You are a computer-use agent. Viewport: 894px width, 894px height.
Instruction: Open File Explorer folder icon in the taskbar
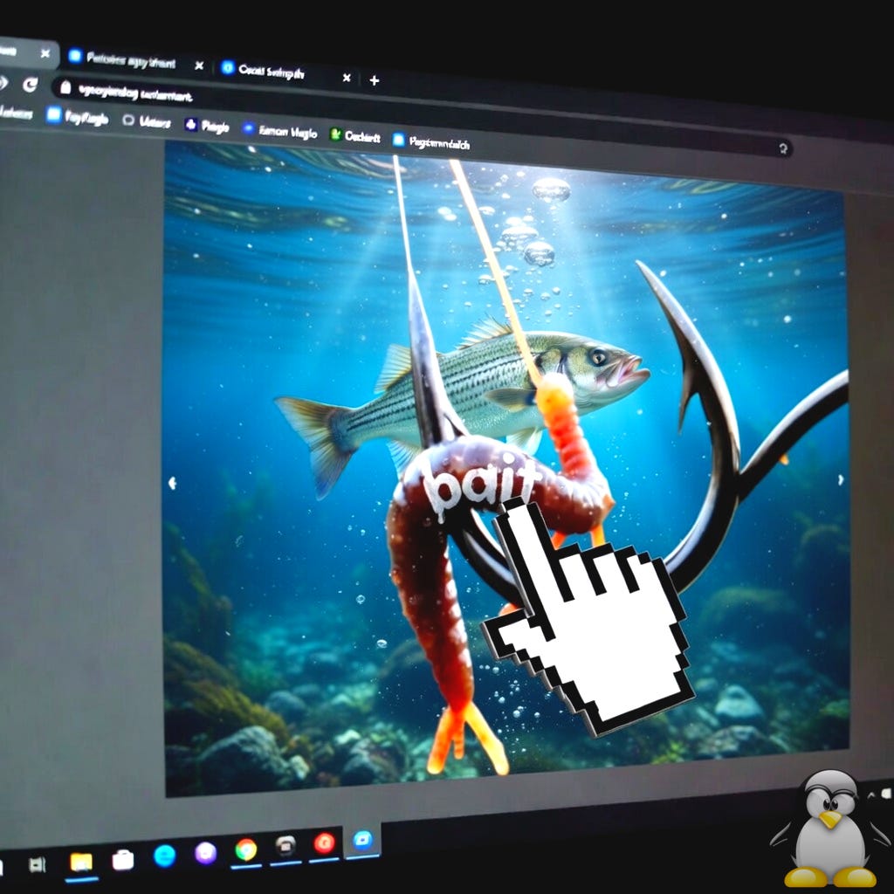(x=81, y=863)
